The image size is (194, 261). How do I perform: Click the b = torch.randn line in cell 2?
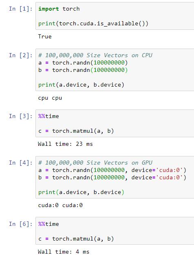tap(83, 70)
